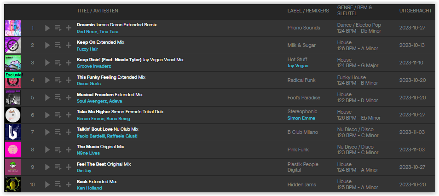Screen dimensions: 439x196
Task: Open the Groove Invaderz artist link
Action: pos(94,66)
